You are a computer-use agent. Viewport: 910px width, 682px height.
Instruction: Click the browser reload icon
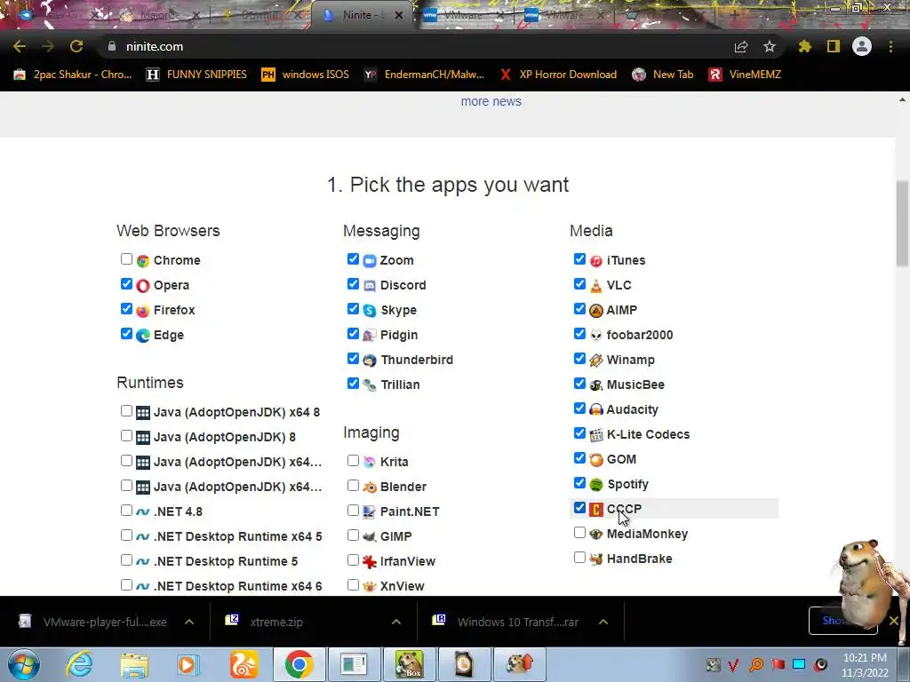coord(76,46)
